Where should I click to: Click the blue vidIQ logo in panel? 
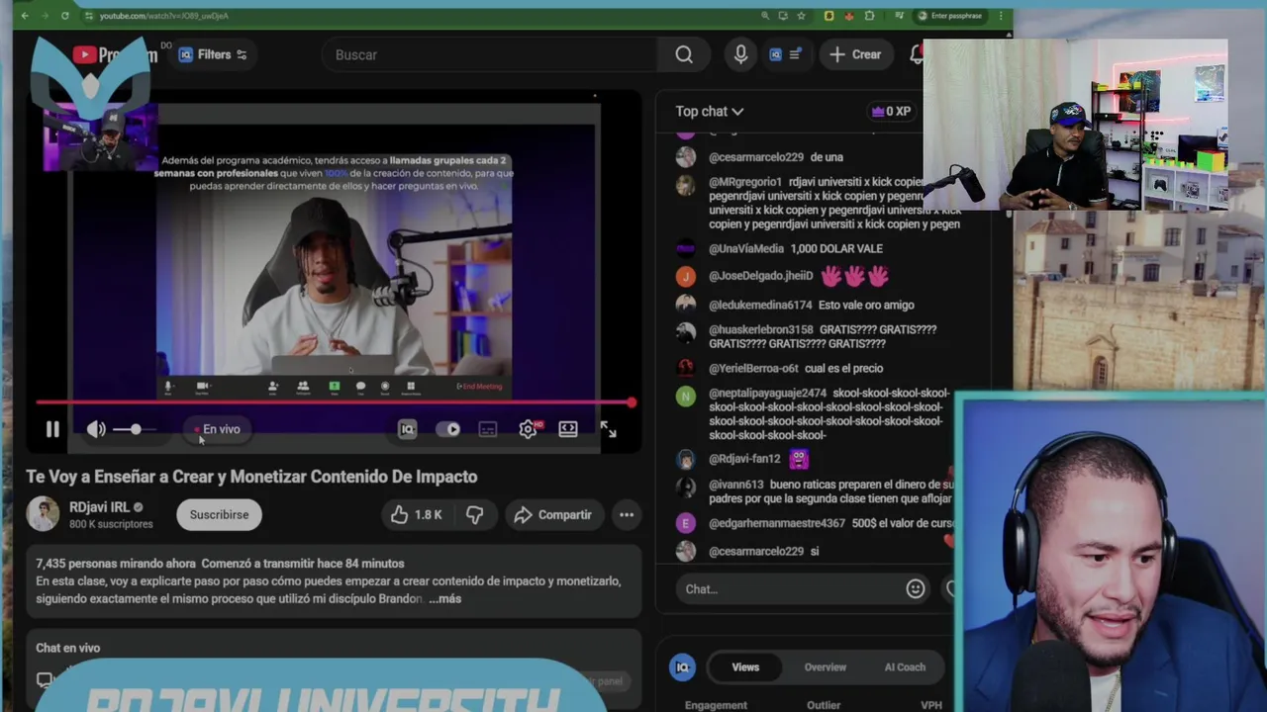(682, 667)
